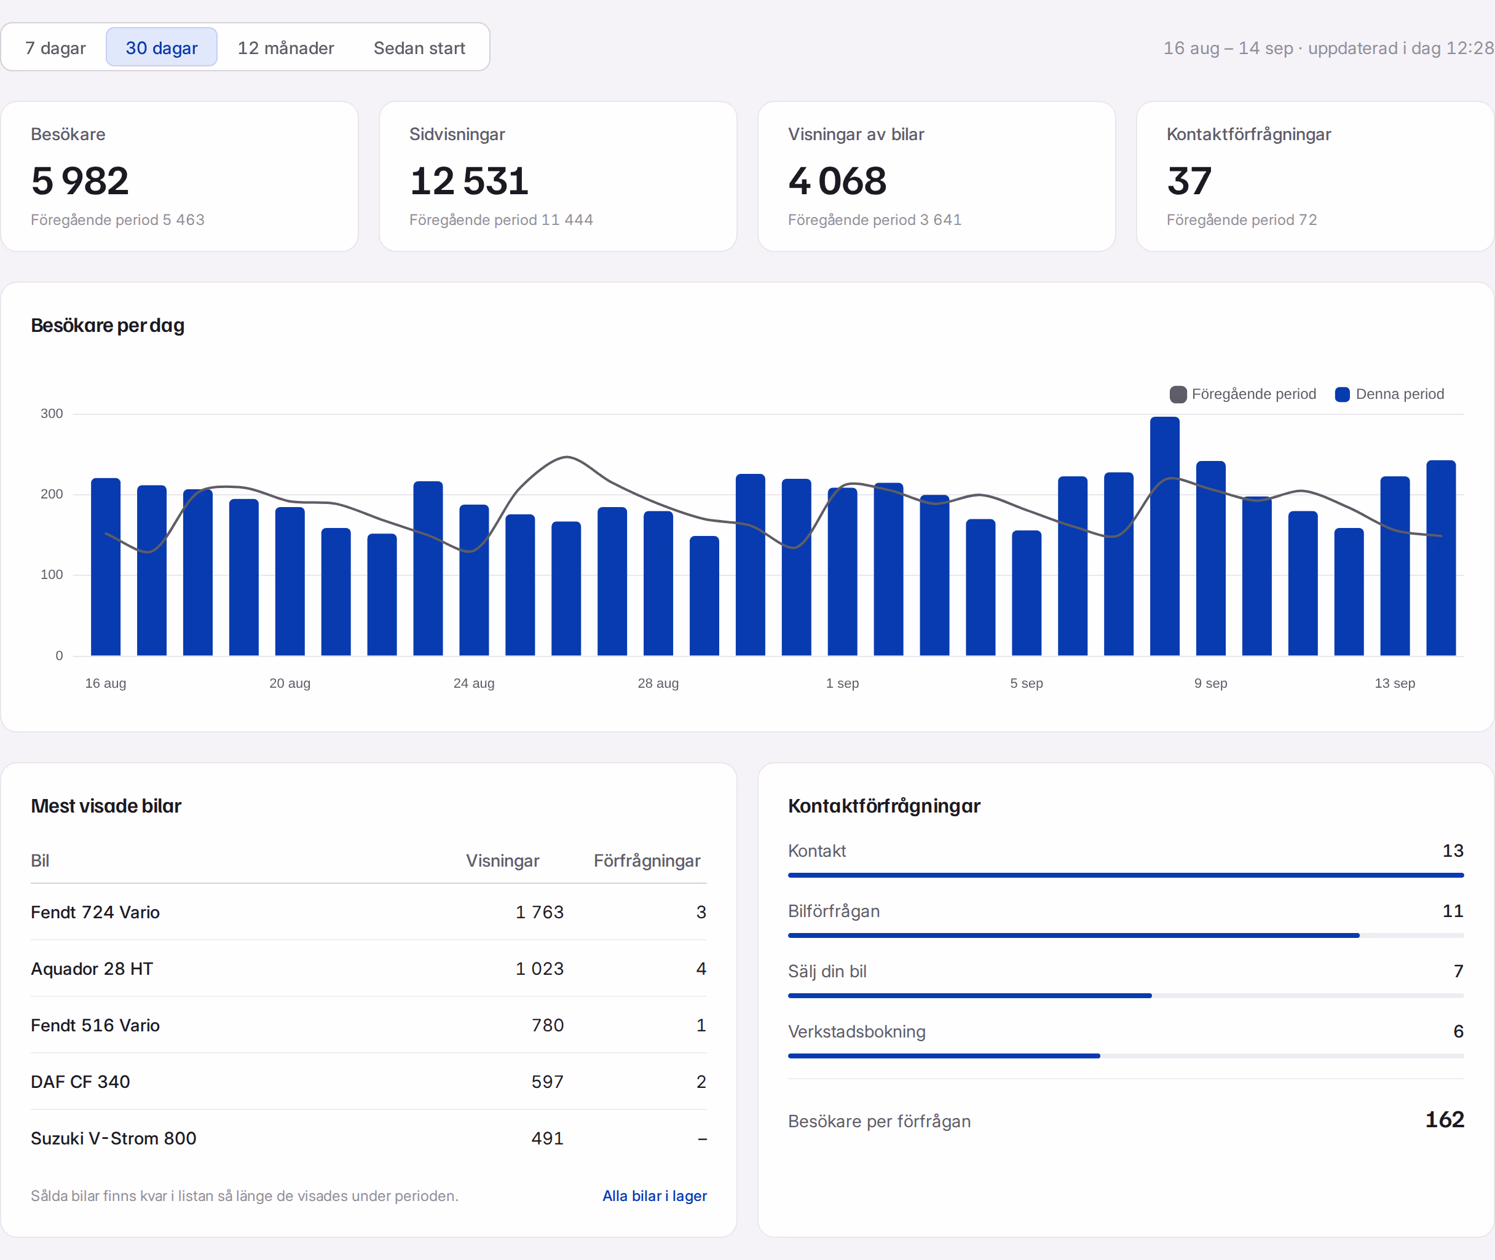Viewport: 1495px width, 1260px height.
Task: Click the Besökare per dag chart title
Action: pos(108,326)
